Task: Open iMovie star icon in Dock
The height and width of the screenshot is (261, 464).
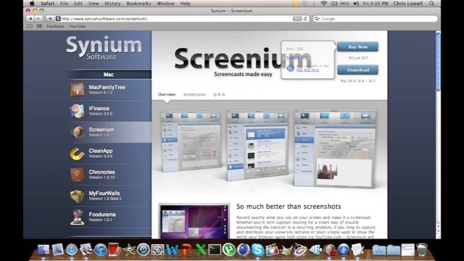Action: [129, 249]
